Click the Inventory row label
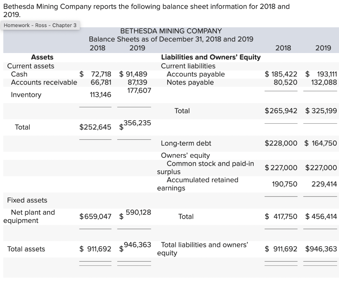Screen dimensions: 339x281 click(26, 95)
